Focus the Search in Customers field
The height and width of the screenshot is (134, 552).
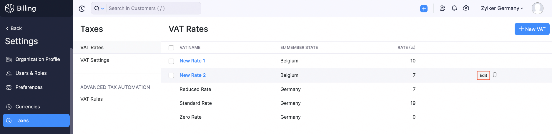(153, 8)
